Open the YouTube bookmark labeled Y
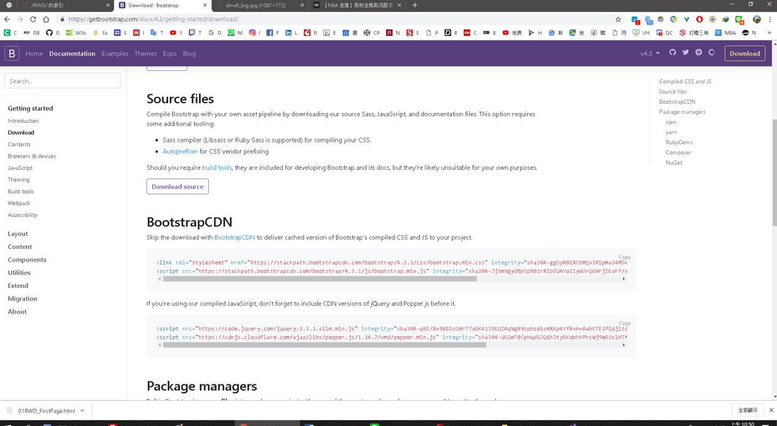The width and height of the screenshot is (777, 426). (176, 33)
